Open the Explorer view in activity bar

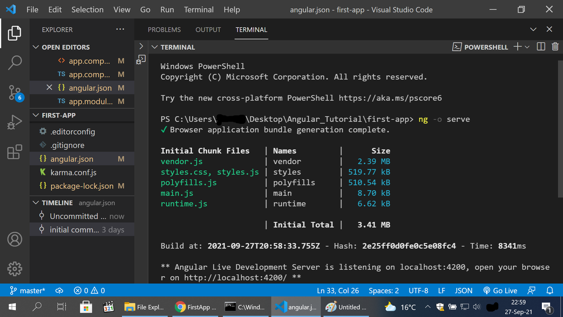(x=15, y=33)
